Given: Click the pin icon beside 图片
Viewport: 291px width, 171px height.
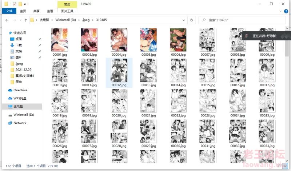Looking at the screenshot, I should 40,57.
